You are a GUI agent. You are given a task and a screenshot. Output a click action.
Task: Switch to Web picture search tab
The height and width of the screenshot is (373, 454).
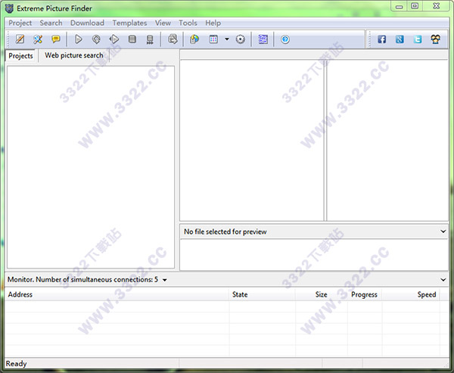pos(74,55)
